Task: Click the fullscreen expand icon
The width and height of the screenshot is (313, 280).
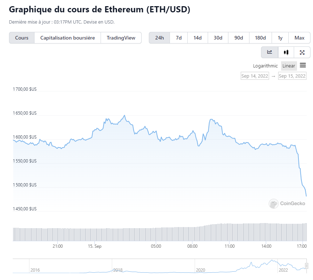Action: (x=302, y=52)
